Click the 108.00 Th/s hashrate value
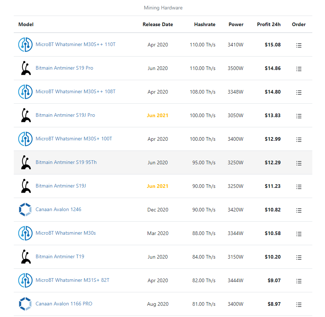 (202, 92)
